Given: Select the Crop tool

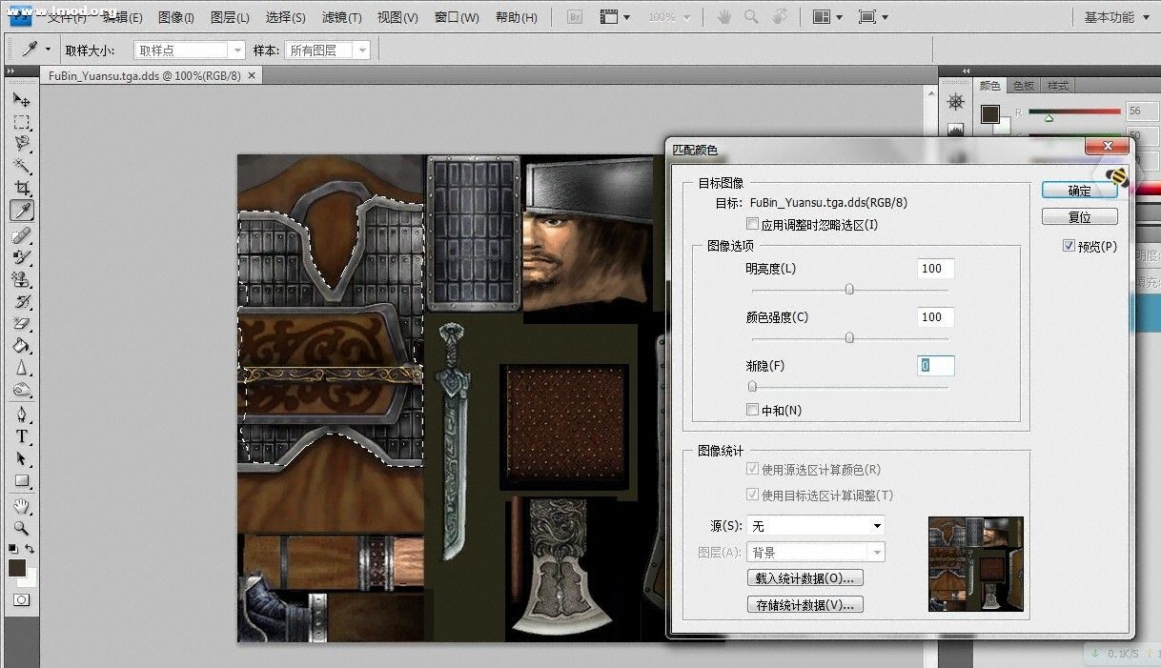Looking at the screenshot, I should click(x=21, y=189).
